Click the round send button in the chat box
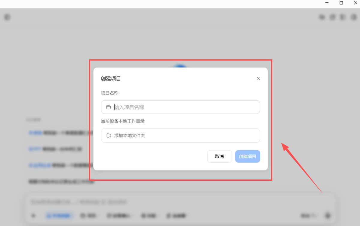360x226 pixels. pos(328,215)
